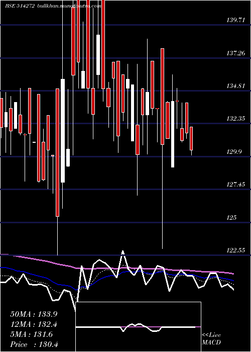Click the 127.45 price level label
This screenshot has height=352, width=251.
236,185
